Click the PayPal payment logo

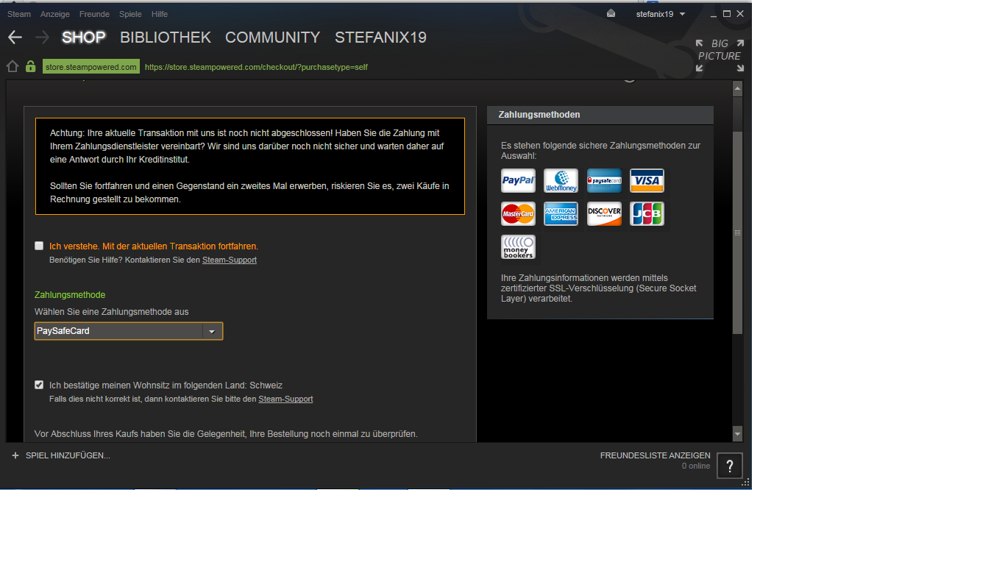point(518,180)
